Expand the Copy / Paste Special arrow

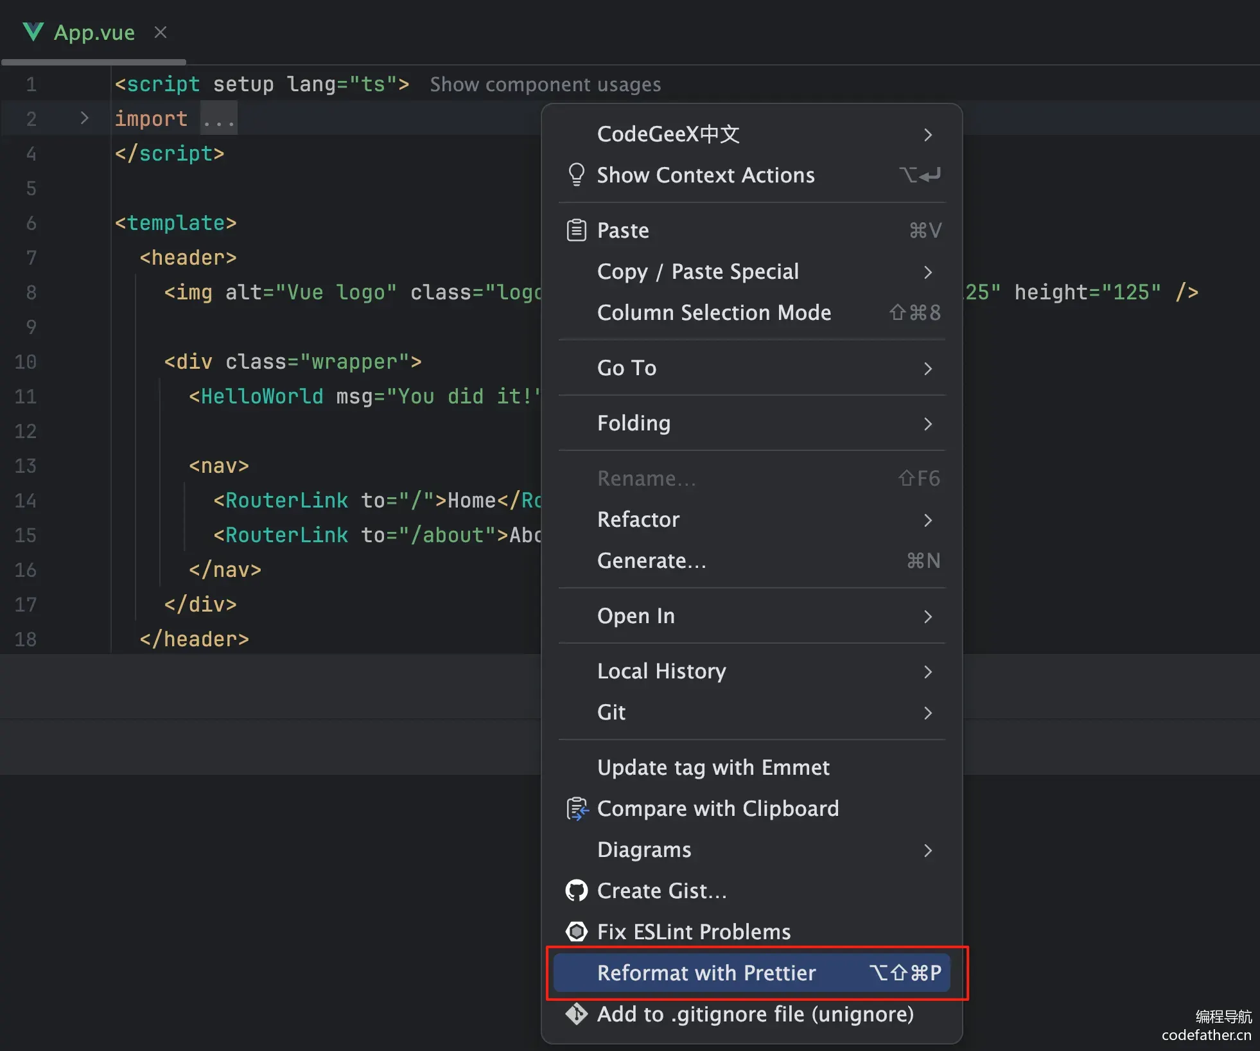point(928,272)
